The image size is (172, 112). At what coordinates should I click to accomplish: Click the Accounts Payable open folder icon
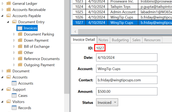tap(9, 16)
